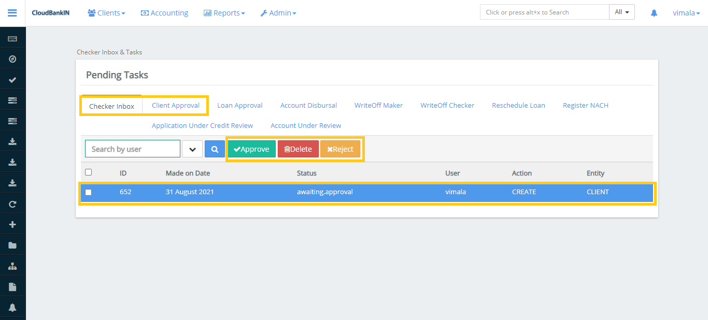708x320 pixels.
Task: Switch to the Loan Approval tab
Action: coord(239,105)
